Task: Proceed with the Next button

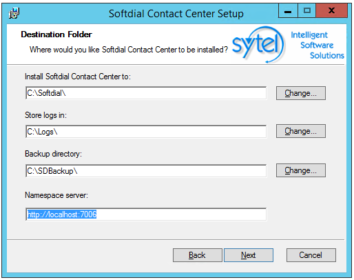Action: tap(249, 255)
